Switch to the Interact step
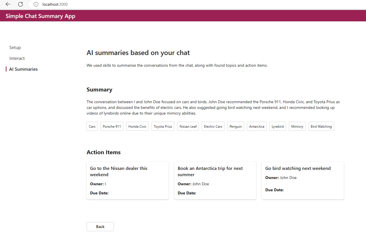Viewport: 366px width, 238px height. (17, 58)
